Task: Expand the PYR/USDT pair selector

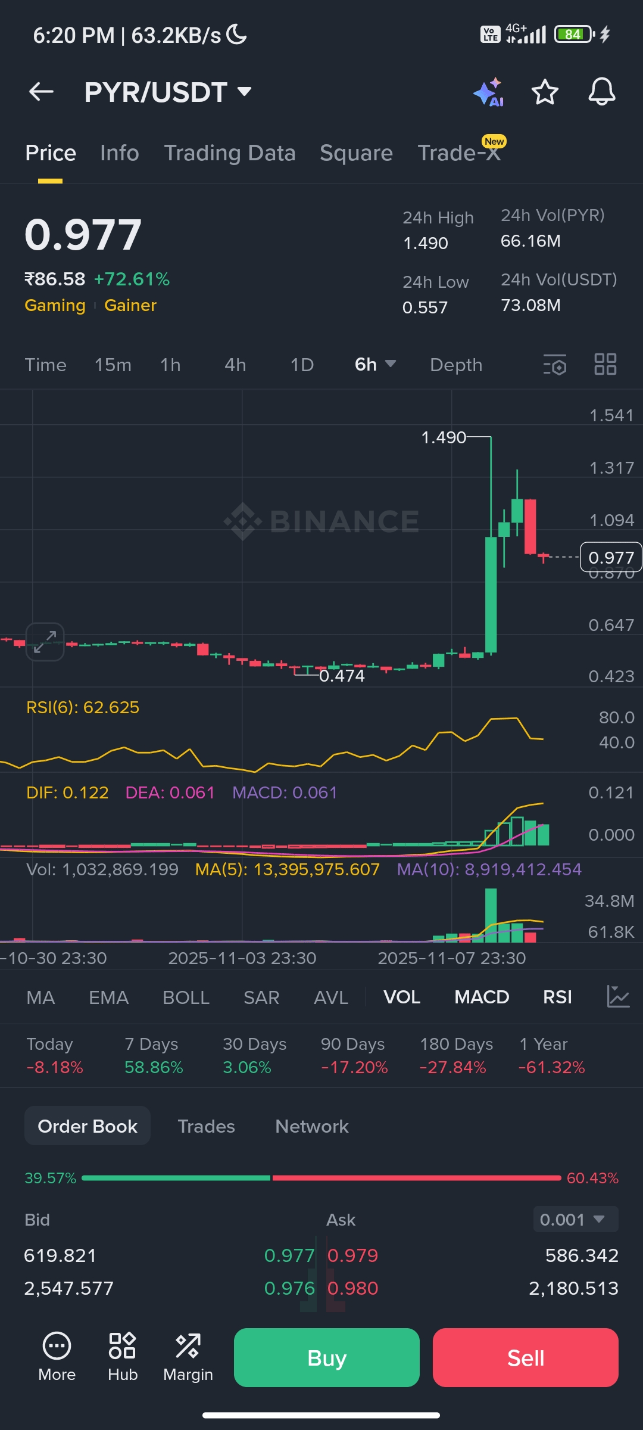Action: (168, 92)
